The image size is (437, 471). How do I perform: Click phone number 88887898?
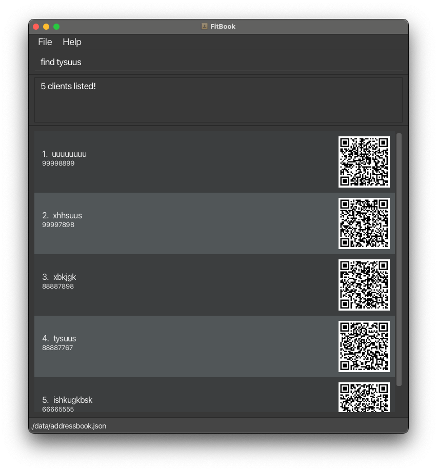pos(58,286)
